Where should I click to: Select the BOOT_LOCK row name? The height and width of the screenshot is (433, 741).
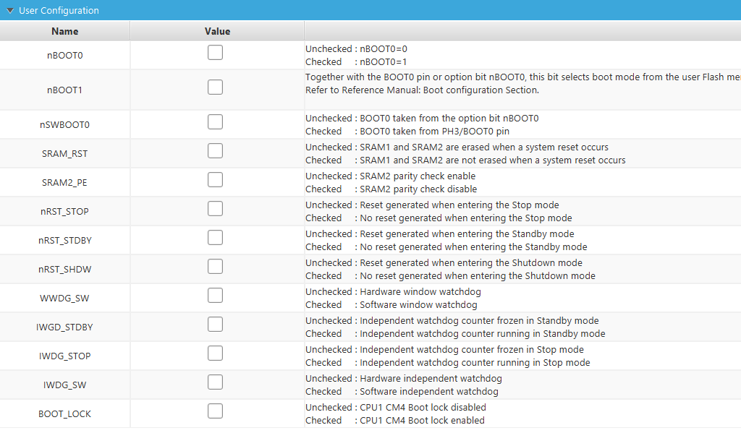[x=65, y=414]
